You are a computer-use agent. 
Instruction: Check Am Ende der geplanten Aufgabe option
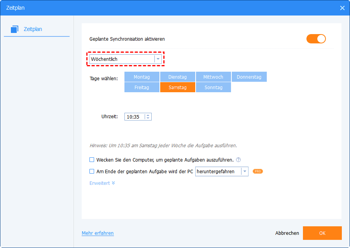[x=92, y=171]
